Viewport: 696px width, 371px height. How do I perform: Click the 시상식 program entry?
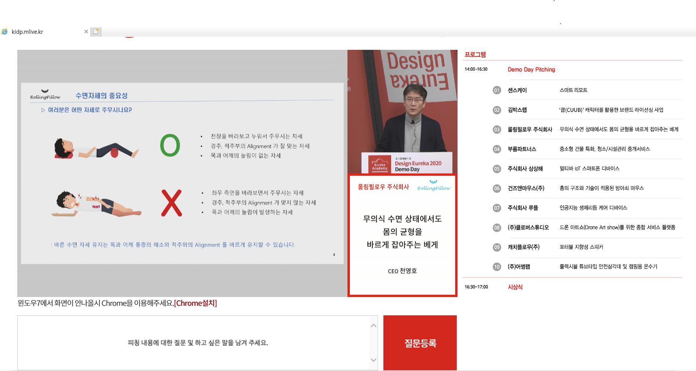coord(515,287)
